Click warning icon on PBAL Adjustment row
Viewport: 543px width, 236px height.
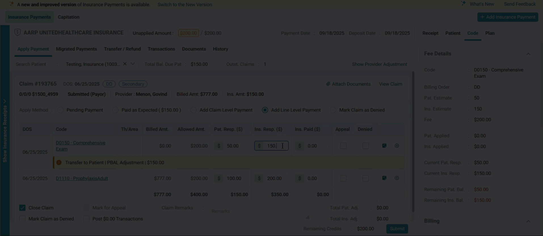pos(59,163)
